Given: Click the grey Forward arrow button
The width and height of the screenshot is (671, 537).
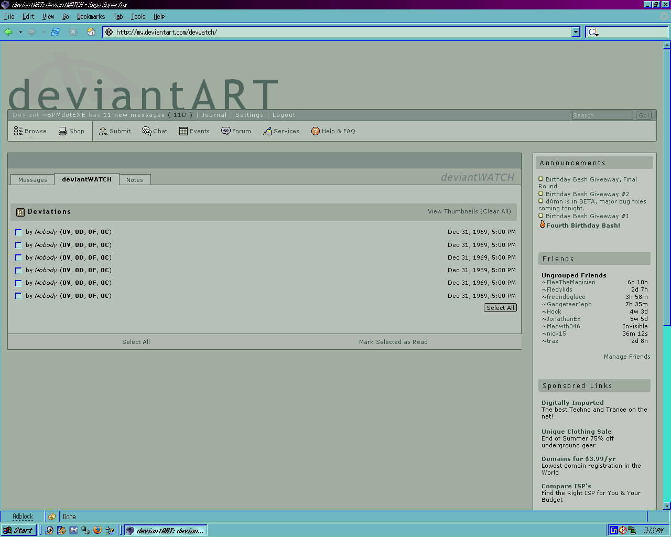Looking at the screenshot, I should (x=31, y=32).
